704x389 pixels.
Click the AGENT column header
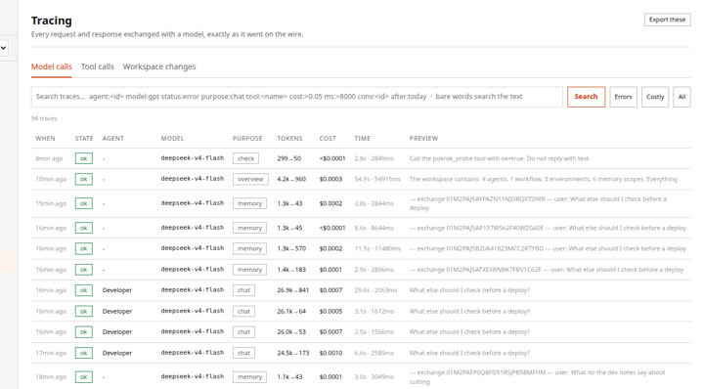[113, 138]
